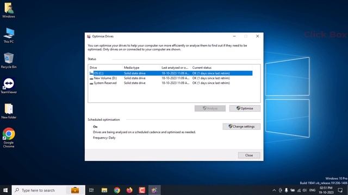Click the Analyse button

[x=210, y=108]
